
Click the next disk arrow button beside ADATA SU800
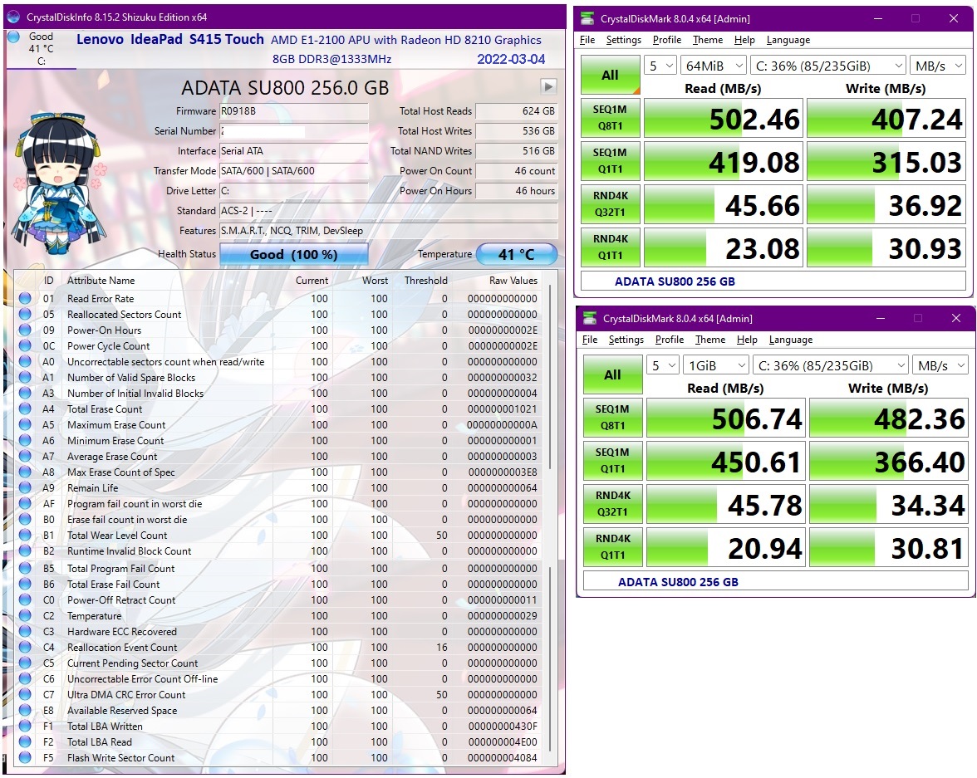tap(548, 86)
